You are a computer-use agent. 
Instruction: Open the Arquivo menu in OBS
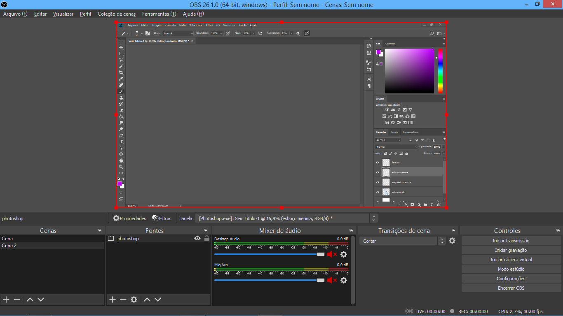(x=15, y=14)
